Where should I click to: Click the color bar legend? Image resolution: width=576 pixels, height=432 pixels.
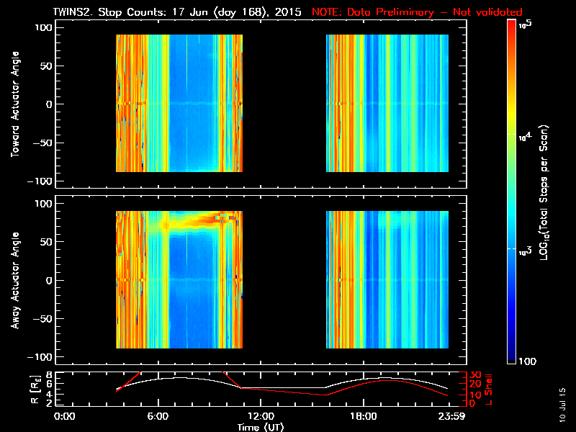512,192
